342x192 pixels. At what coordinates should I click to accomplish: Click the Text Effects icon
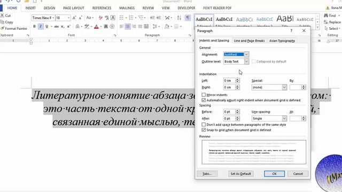point(77,27)
